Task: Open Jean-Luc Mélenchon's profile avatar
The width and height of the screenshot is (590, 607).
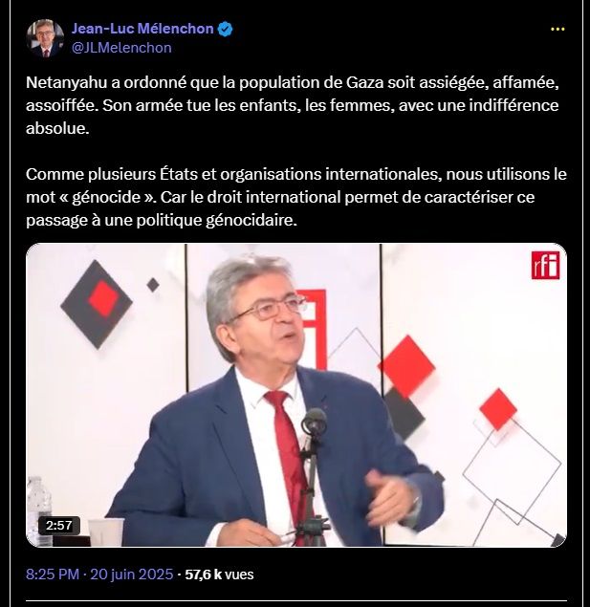Action: pos(45,38)
